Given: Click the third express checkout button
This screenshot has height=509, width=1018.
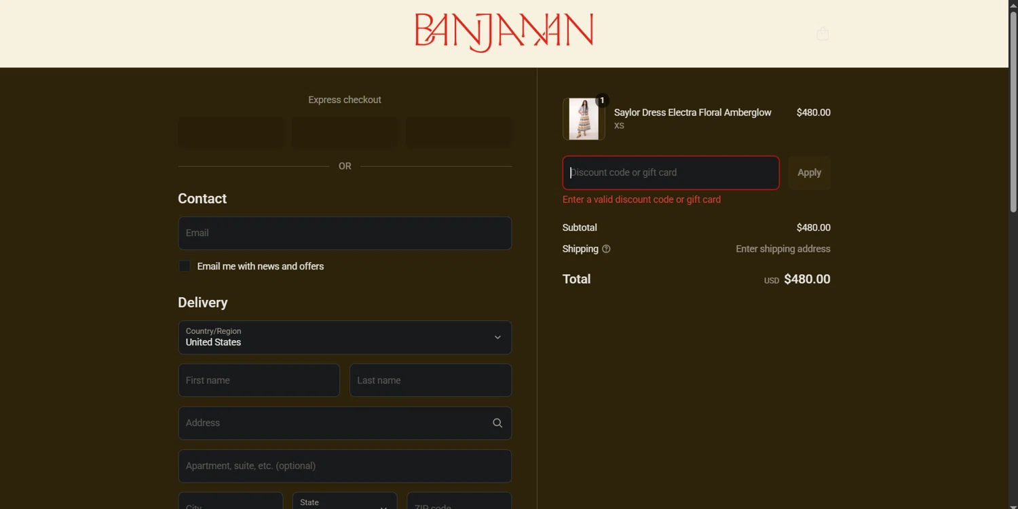Looking at the screenshot, I should point(459,132).
